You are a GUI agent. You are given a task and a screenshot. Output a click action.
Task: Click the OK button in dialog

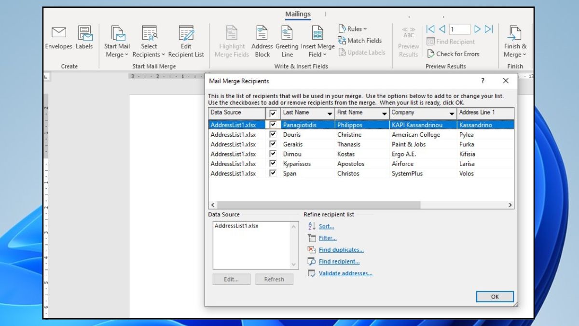(495, 297)
